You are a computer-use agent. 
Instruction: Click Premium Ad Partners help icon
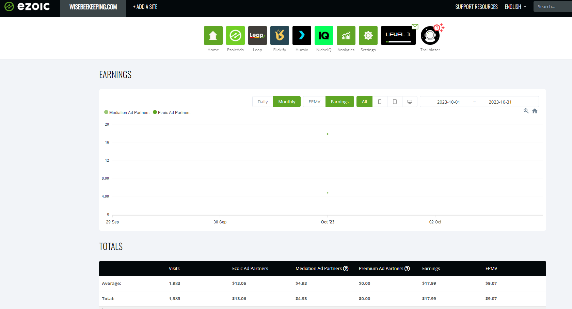coord(407,269)
